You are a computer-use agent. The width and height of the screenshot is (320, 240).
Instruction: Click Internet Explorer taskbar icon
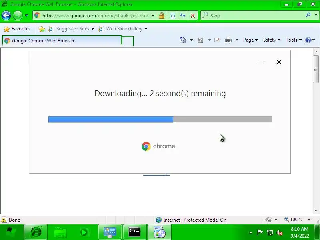pyautogui.click(x=36, y=232)
